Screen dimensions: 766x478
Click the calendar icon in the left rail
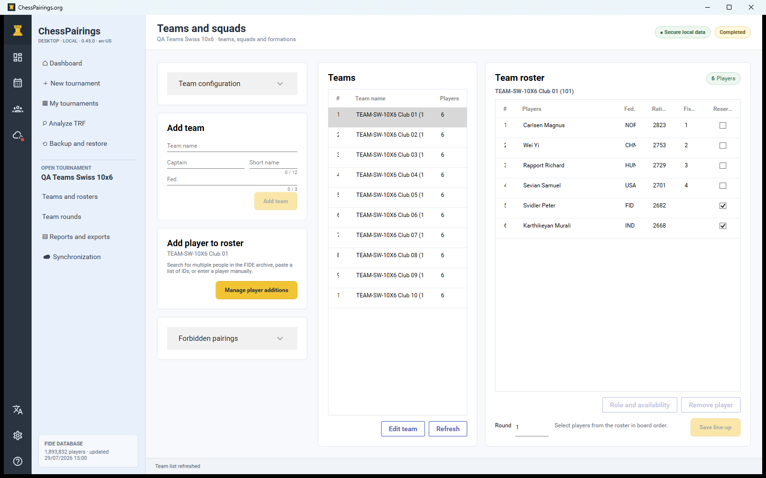click(18, 83)
